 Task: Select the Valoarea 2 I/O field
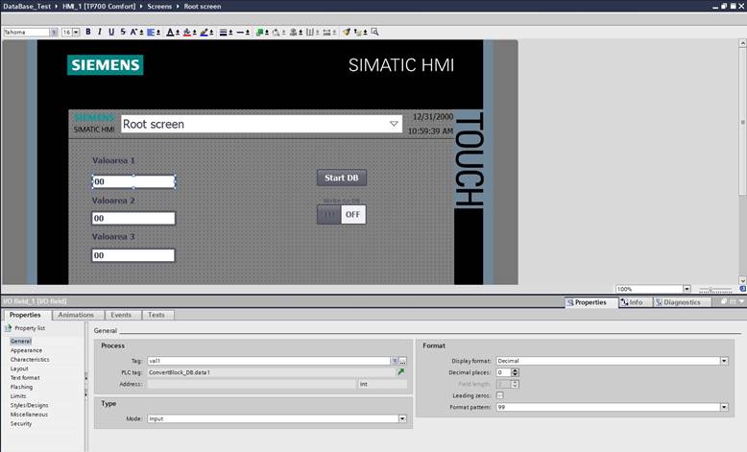pos(133,219)
